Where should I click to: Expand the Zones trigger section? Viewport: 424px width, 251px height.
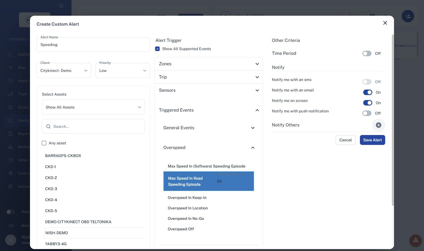point(209,64)
